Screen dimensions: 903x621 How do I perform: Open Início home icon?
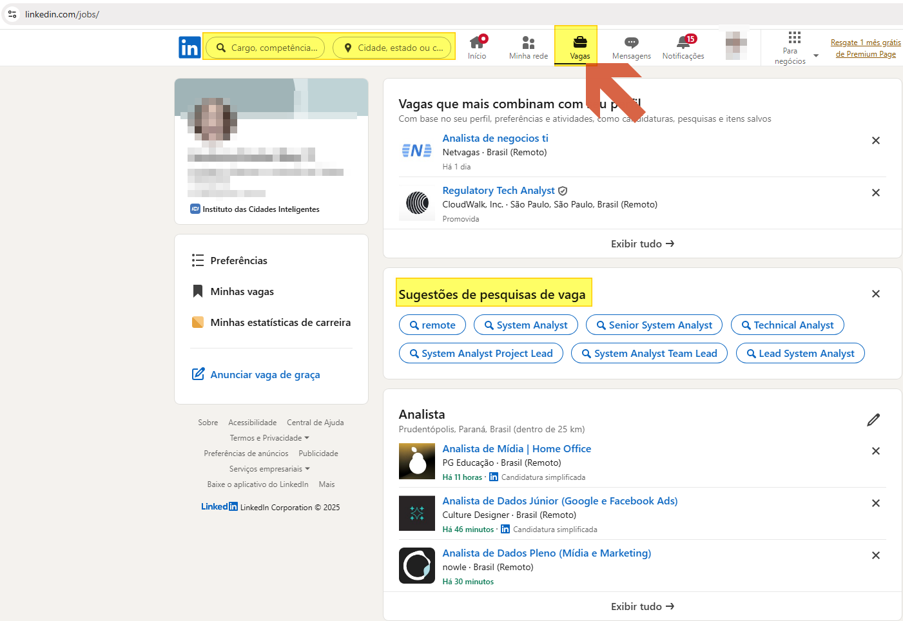pyautogui.click(x=477, y=48)
